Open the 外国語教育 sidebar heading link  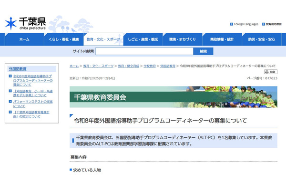[18, 69]
